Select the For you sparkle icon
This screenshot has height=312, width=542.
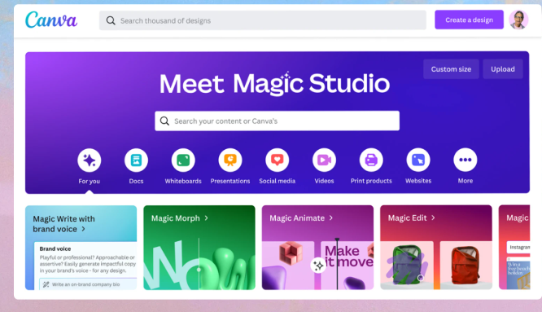(90, 160)
